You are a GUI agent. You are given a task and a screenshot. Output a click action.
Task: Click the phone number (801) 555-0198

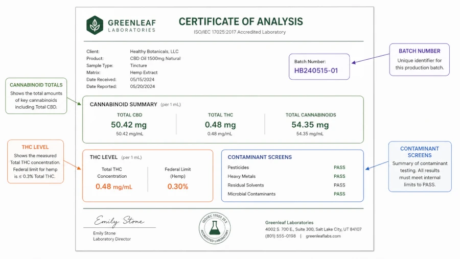[281, 236]
